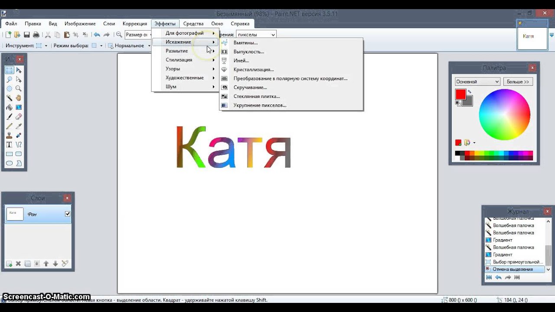
Task: Rewind history to first step in Журнал
Action: click(489, 277)
